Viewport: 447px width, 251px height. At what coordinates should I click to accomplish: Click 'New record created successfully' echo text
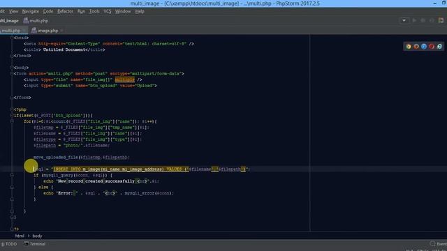(x=96, y=181)
